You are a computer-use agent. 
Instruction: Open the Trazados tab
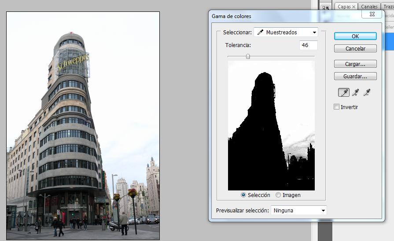pos(388,7)
